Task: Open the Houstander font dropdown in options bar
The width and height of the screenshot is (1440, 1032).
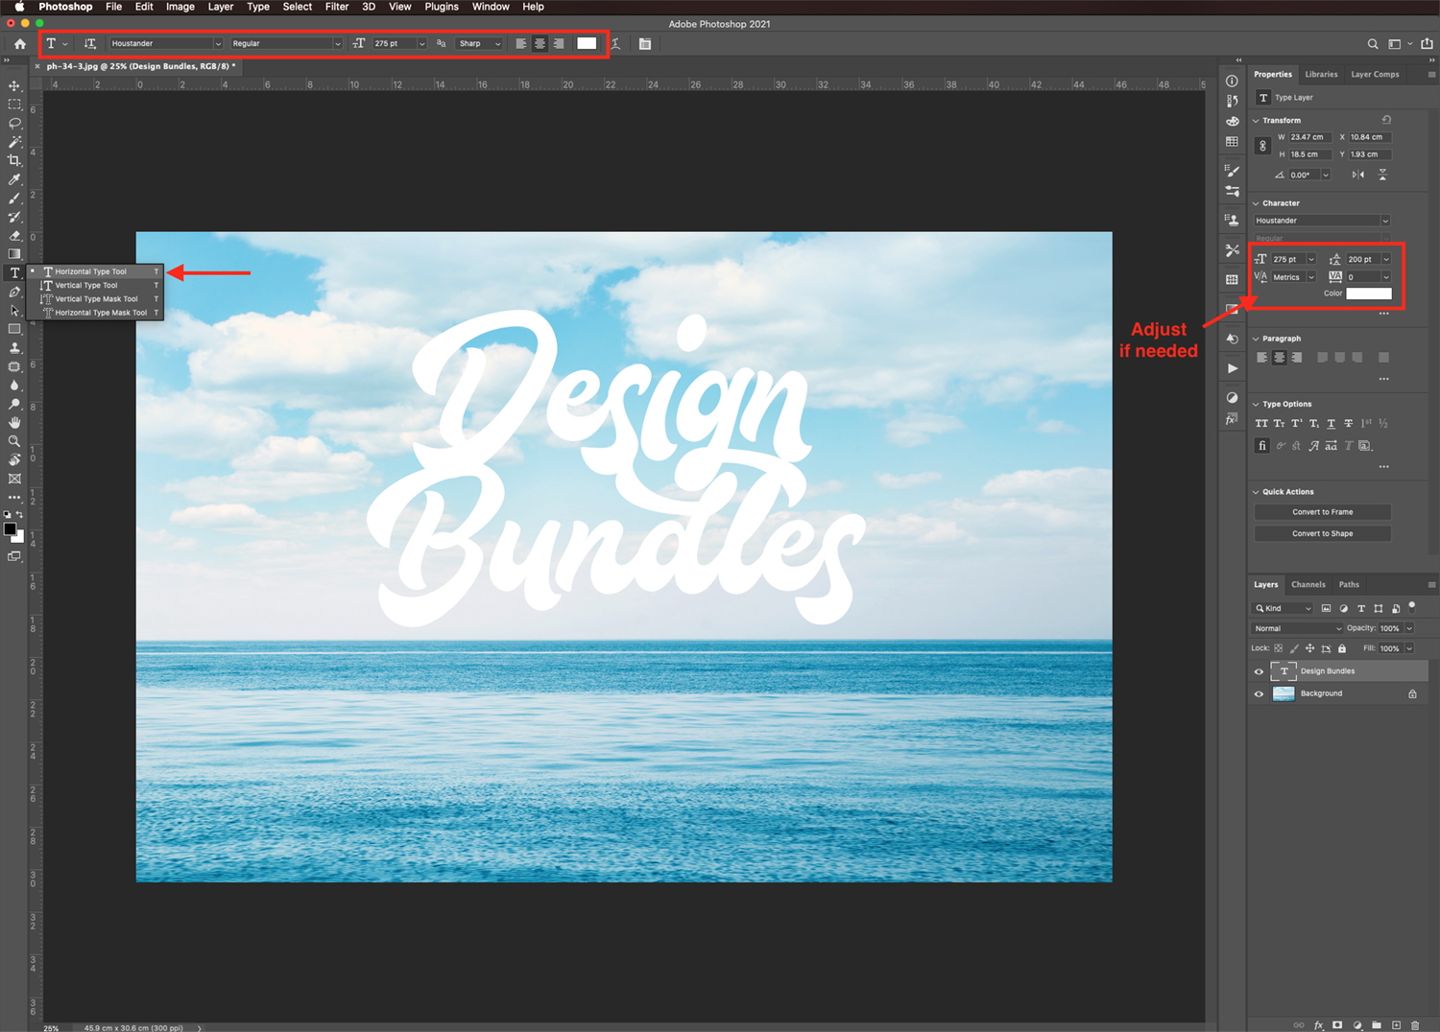Action: click(x=165, y=44)
